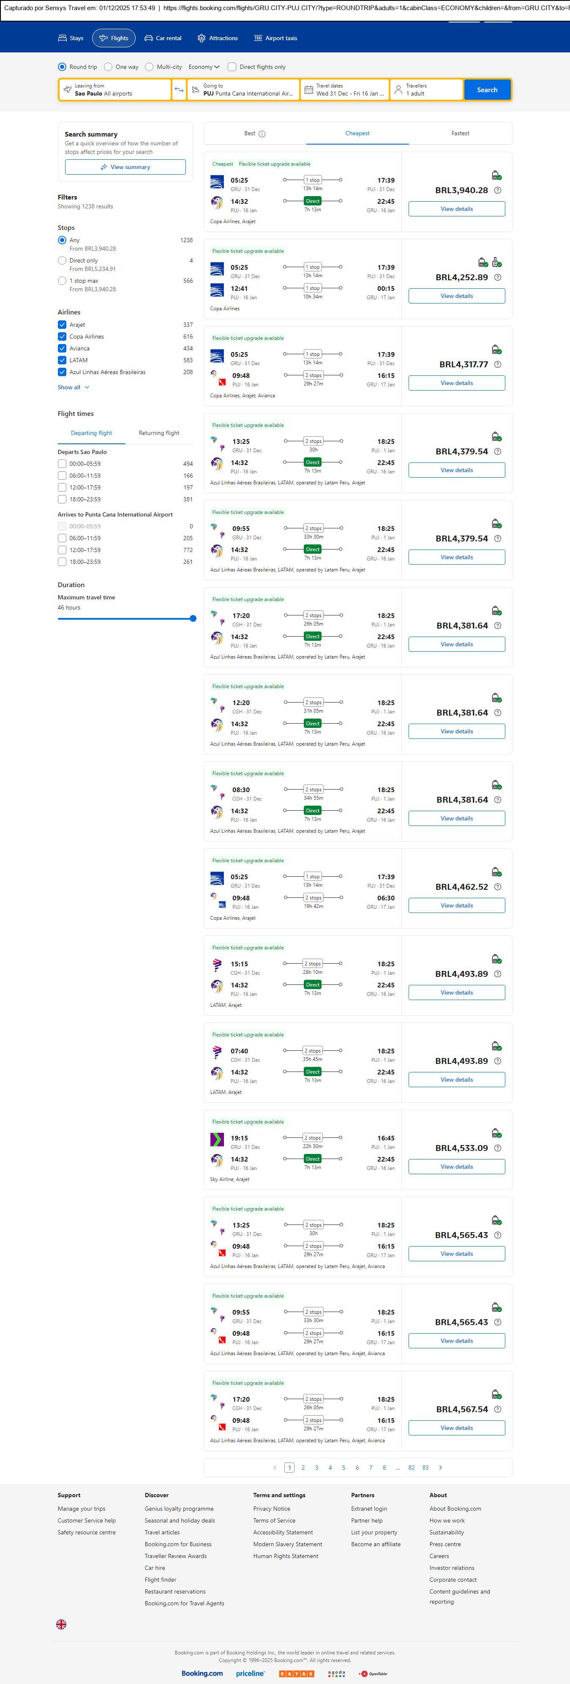Switch to the Returning flight tab

click(x=159, y=433)
